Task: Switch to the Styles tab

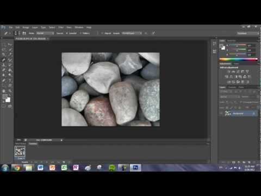Action: click(x=236, y=64)
